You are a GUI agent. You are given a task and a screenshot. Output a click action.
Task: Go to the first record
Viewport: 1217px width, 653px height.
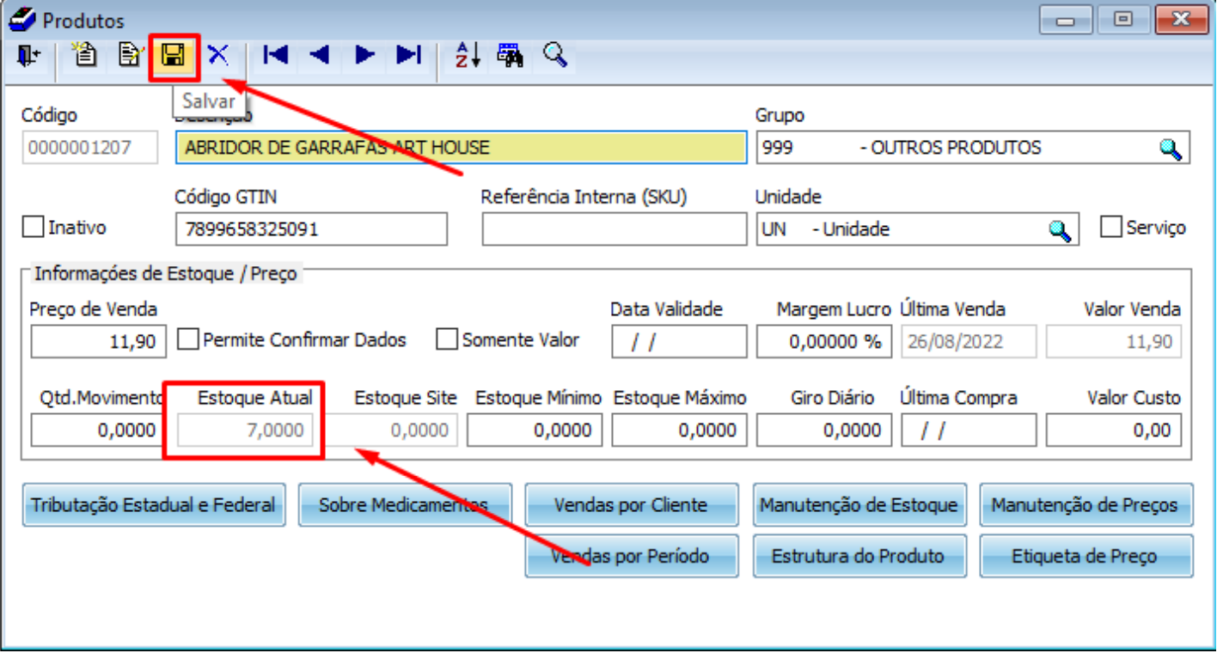(x=276, y=56)
